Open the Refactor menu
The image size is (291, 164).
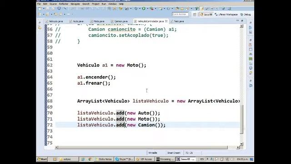coord(64,4)
